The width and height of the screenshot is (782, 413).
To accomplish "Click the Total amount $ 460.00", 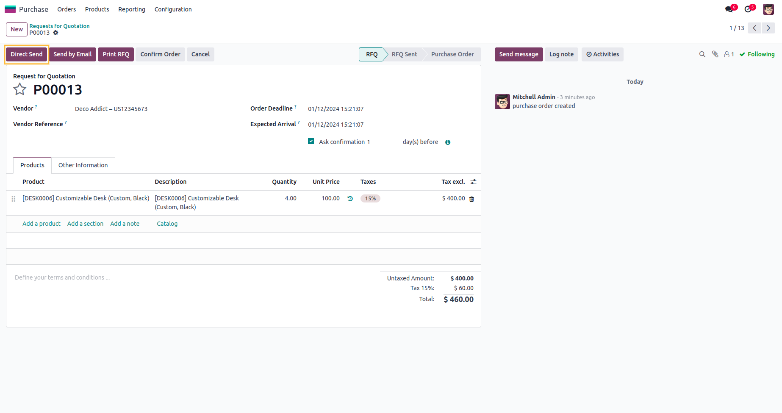I will (458, 299).
